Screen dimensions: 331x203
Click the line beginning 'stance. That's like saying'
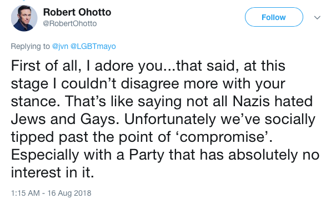(x=162, y=101)
